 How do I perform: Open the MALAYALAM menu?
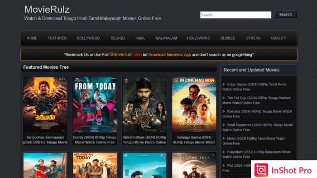[x=166, y=38]
